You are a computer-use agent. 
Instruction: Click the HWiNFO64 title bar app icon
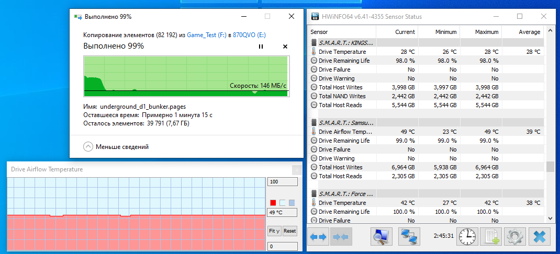(x=315, y=16)
